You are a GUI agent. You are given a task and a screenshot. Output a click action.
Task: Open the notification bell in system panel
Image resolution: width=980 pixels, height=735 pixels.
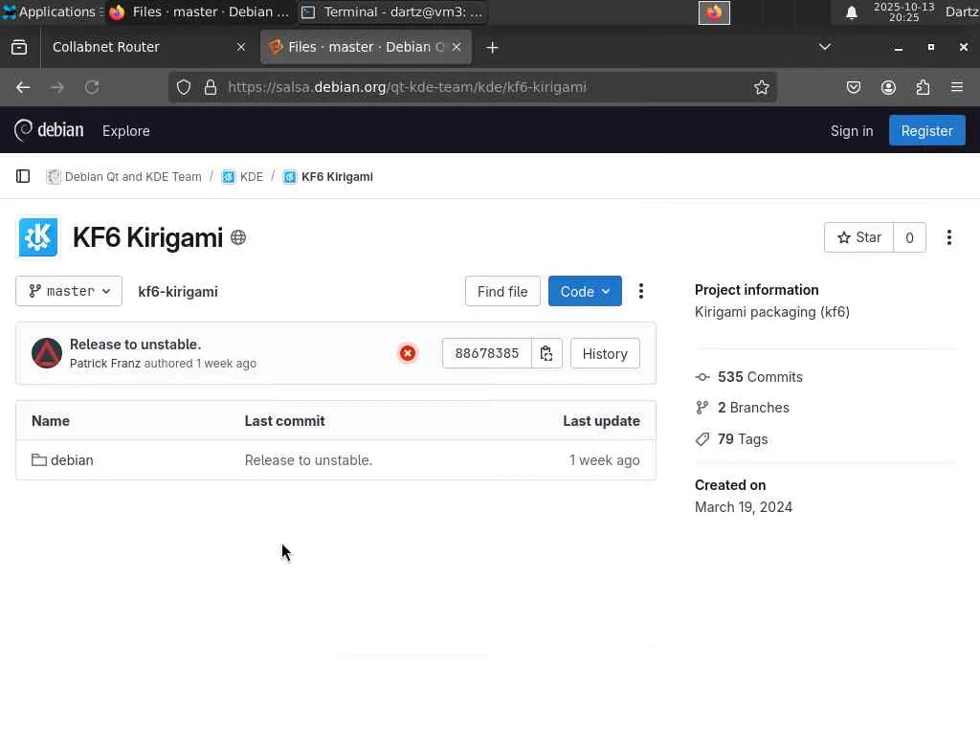coord(851,12)
